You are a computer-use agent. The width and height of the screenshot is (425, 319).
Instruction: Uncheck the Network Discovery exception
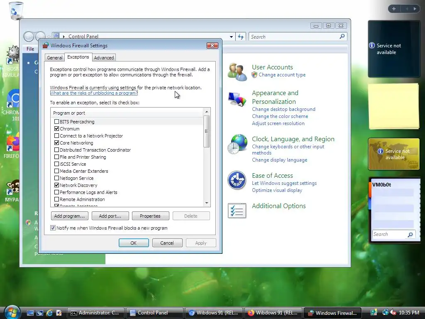tap(56, 185)
